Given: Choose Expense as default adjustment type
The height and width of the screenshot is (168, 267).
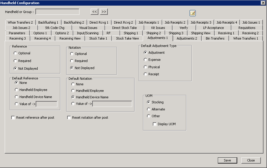Looking at the screenshot, I should 145,60.
